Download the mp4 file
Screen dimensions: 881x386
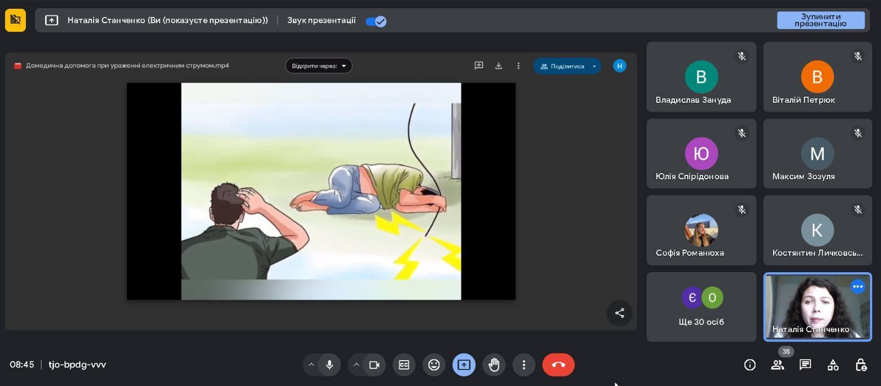498,66
